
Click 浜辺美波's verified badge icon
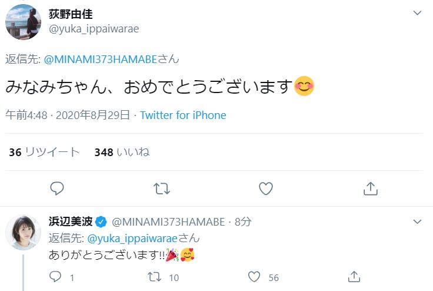101,222
